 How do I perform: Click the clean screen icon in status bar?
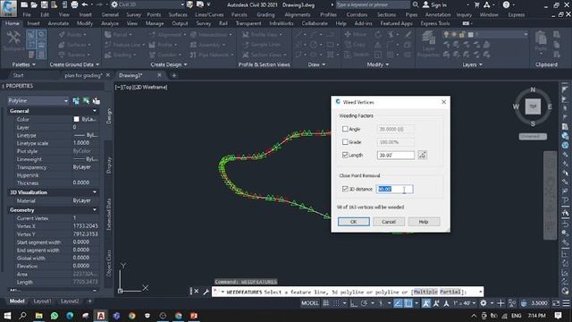(556, 303)
